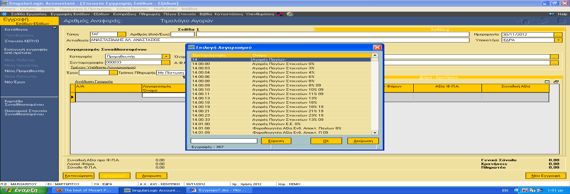
Task: Click the blue back arrow next to Help
Action: coord(551,14)
